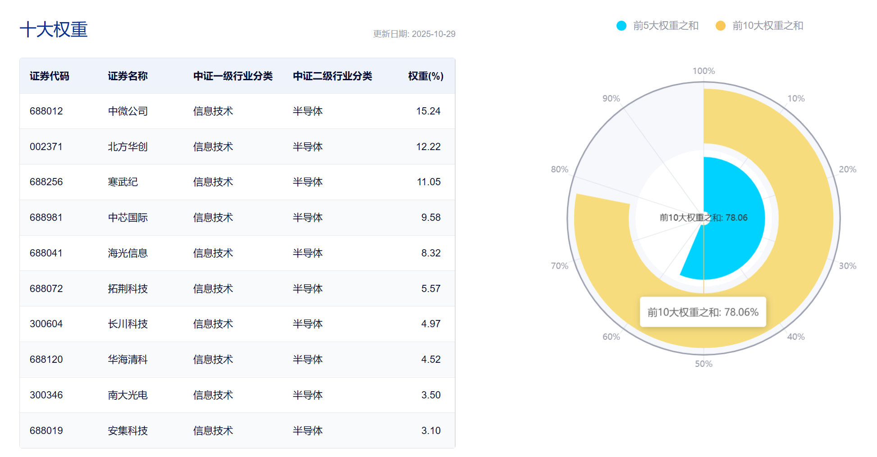
Task: Click the 100% axis label on chart
Action: tap(704, 71)
